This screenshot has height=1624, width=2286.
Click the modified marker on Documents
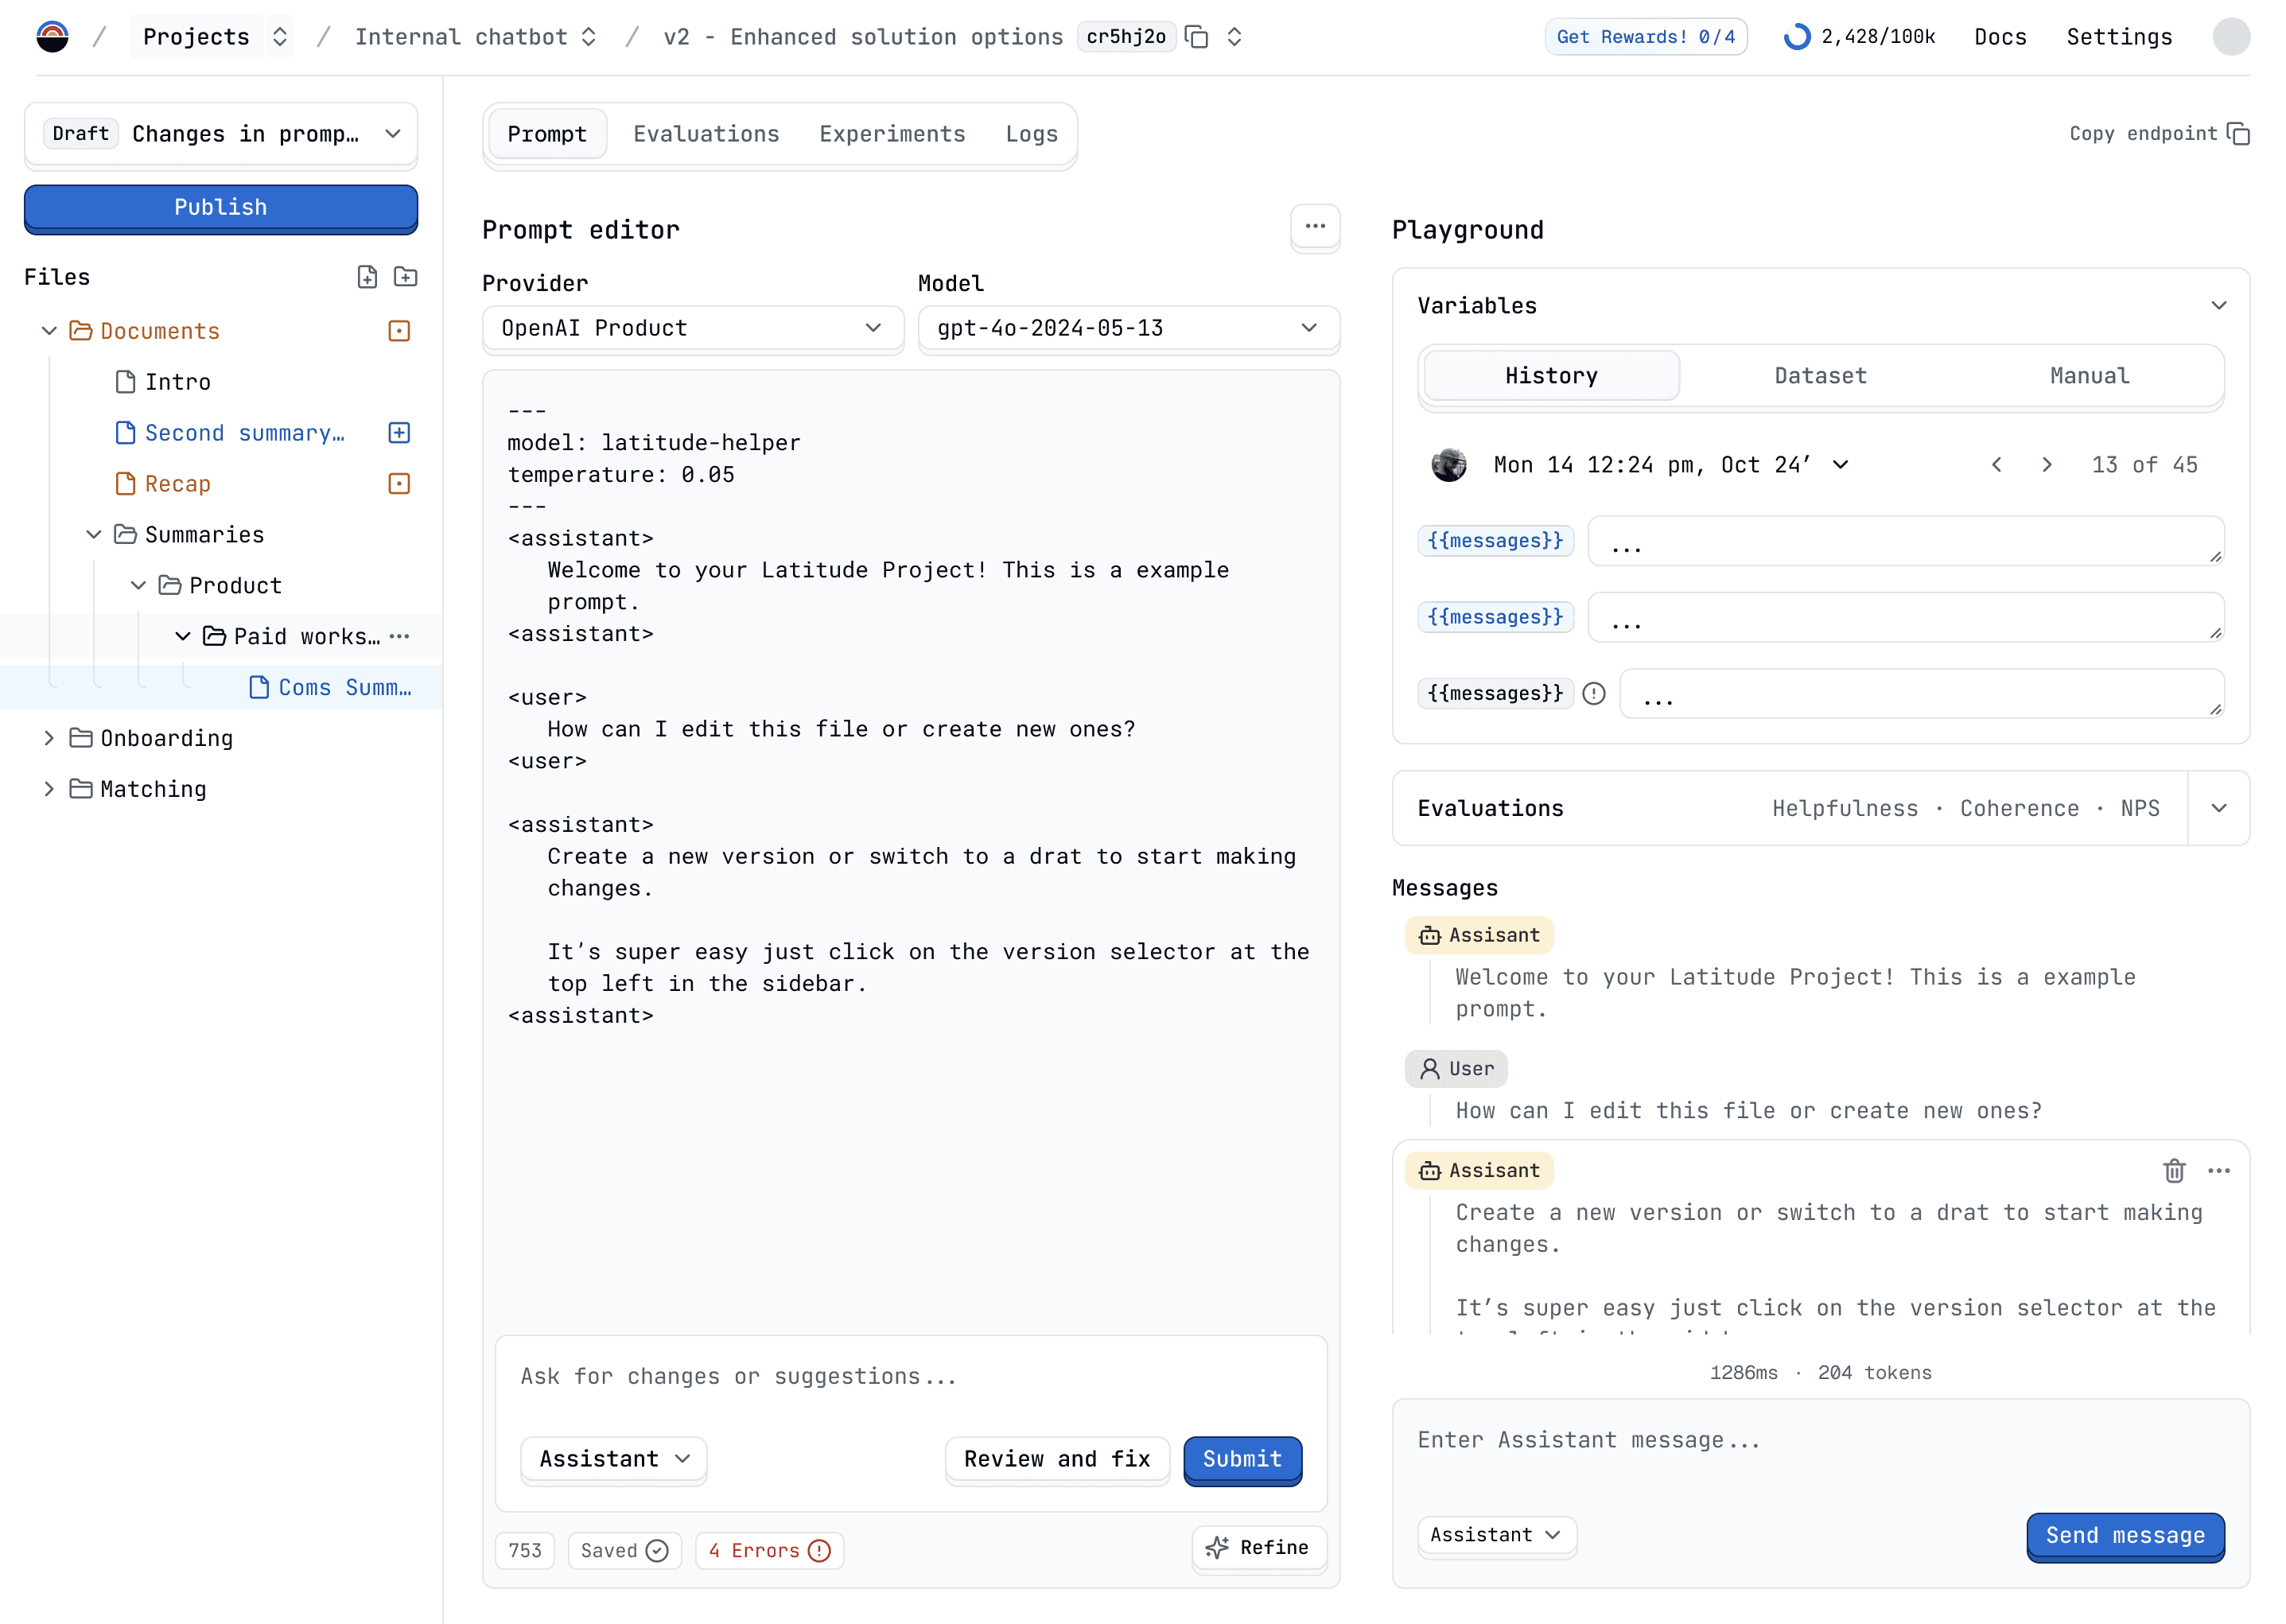(399, 331)
